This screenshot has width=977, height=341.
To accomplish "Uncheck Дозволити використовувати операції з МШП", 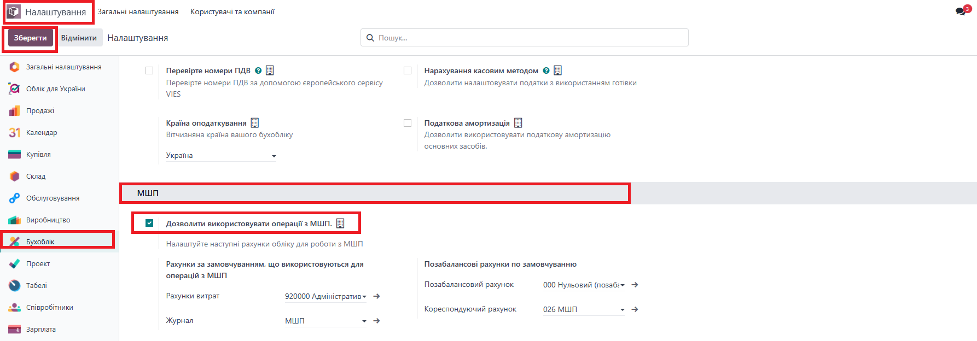I will tap(149, 223).
